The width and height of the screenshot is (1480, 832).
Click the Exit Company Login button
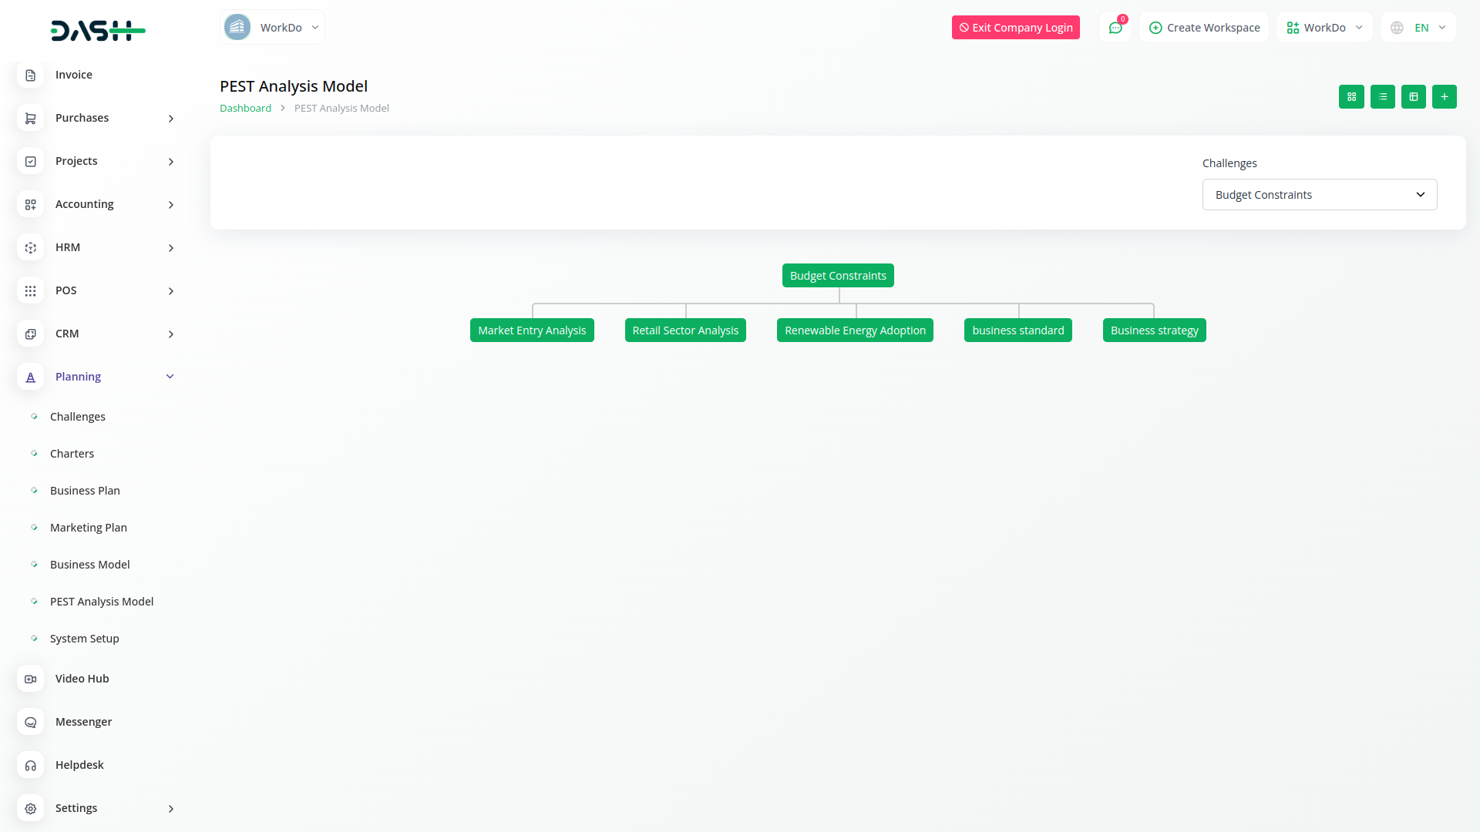pos(1015,28)
